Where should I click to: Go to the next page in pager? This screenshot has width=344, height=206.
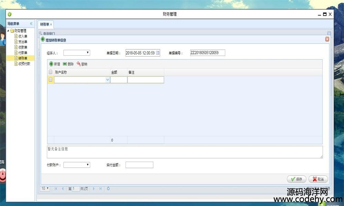click(x=94, y=188)
